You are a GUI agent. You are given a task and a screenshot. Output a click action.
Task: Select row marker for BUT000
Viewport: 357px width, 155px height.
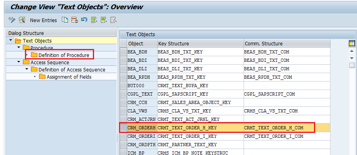coord(123,86)
